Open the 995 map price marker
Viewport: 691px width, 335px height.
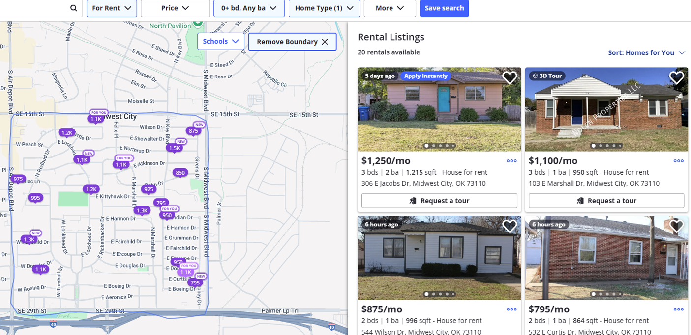[35, 198]
